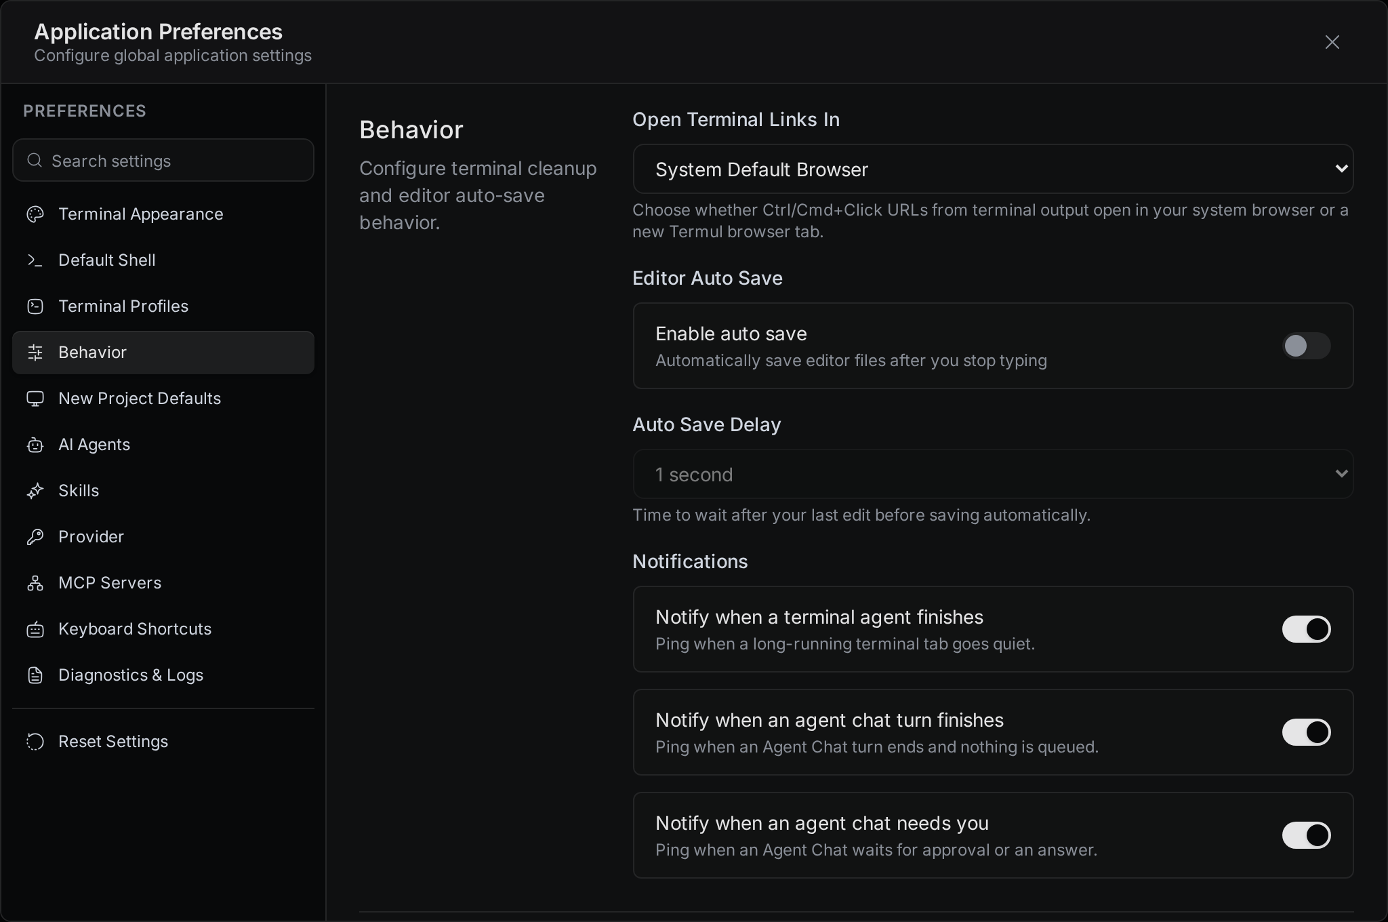This screenshot has width=1388, height=922.
Task: Click the palette icon beside Terminal Appearance
Action: [x=35, y=214]
